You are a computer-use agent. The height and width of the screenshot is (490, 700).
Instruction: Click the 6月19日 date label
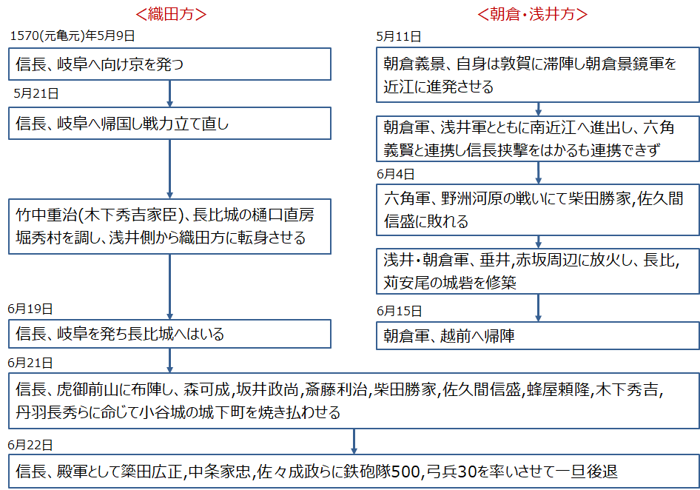click(31, 309)
